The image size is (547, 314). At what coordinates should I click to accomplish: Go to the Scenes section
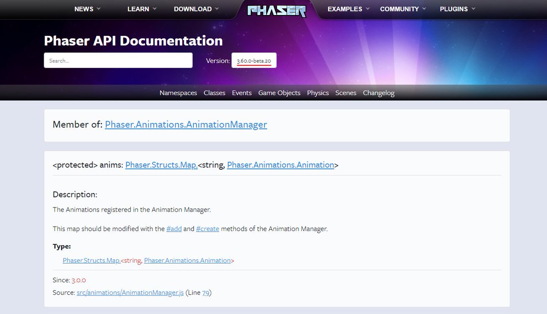(x=346, y=93)
